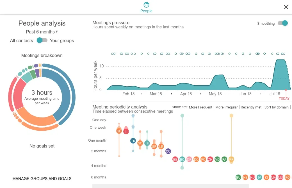This screenshot has width=292, height=188.
Task: Select the ZH contact bubble
Action: [210, 159]
